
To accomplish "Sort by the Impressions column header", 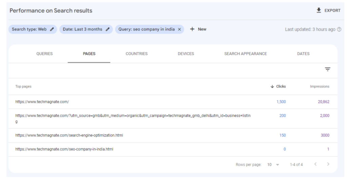I will tap(320, 86).
